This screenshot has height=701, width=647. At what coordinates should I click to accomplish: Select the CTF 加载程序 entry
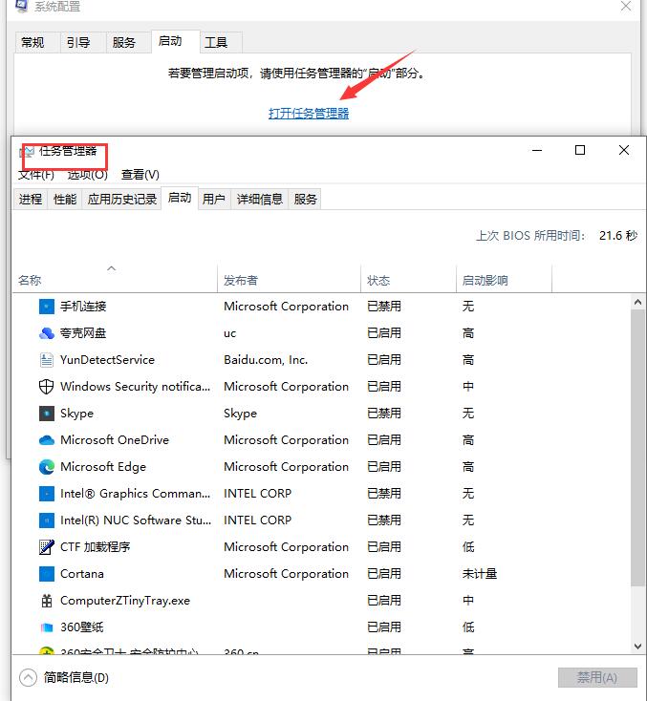coord(96,547)
